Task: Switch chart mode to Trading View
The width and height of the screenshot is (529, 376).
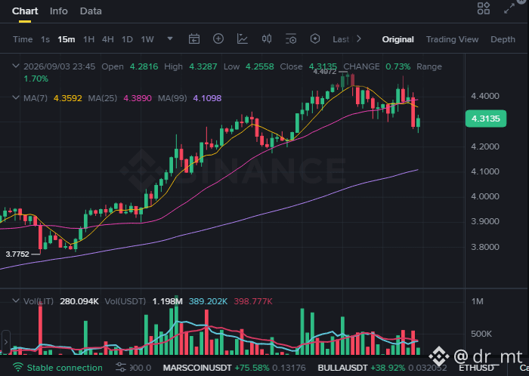Action: 452,39
